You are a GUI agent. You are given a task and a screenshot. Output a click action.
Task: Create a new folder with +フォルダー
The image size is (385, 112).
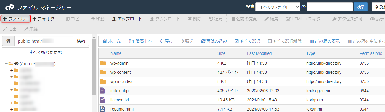click(x=46, y=19)
